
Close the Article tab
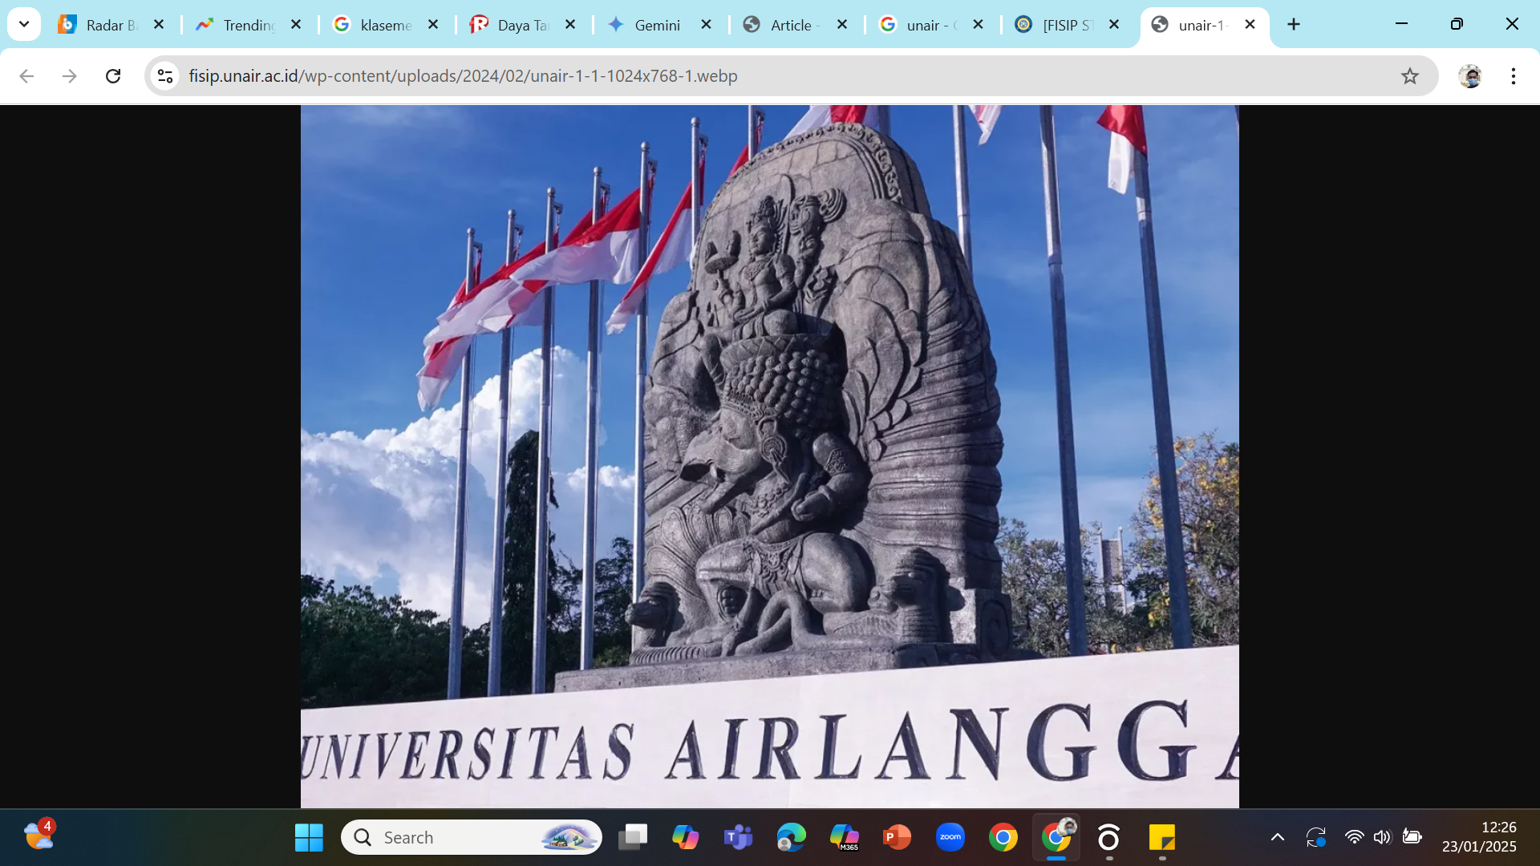842,25
